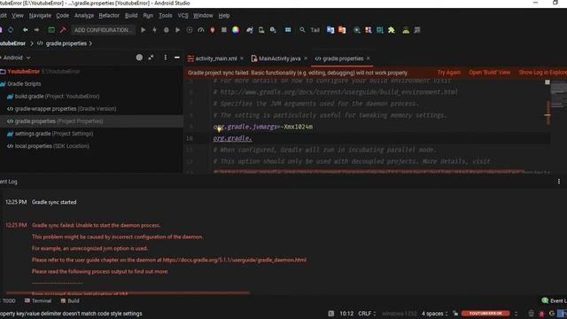Open the TODO tool window
The image size is (567, 319).
point(8,300)
